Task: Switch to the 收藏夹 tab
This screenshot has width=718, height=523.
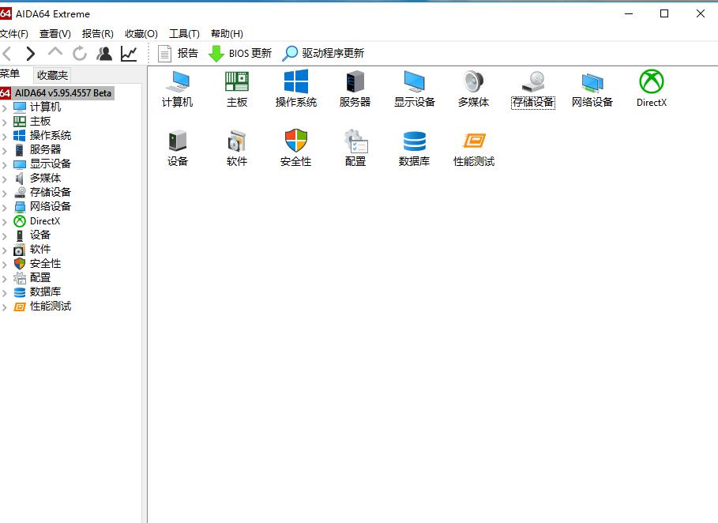Action: coord(51,73)
